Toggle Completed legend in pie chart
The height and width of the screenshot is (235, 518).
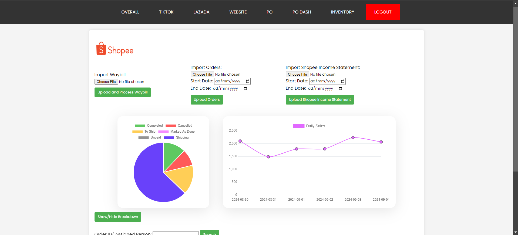[x=149, y=126]
